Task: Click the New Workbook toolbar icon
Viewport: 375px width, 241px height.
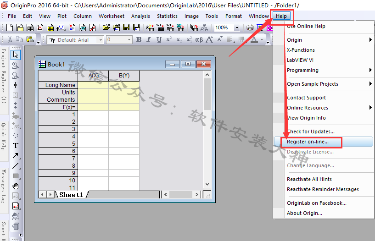Action: 30,27
